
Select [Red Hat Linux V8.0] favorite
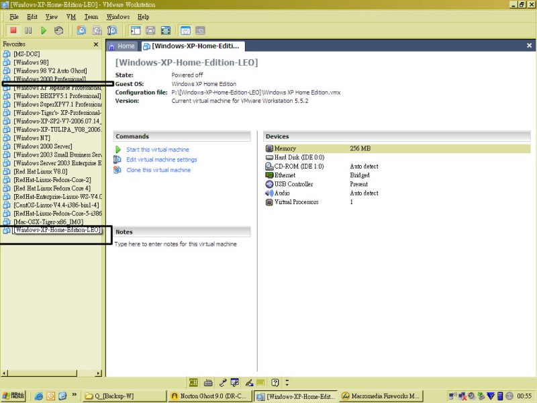(x=40, y=171)
